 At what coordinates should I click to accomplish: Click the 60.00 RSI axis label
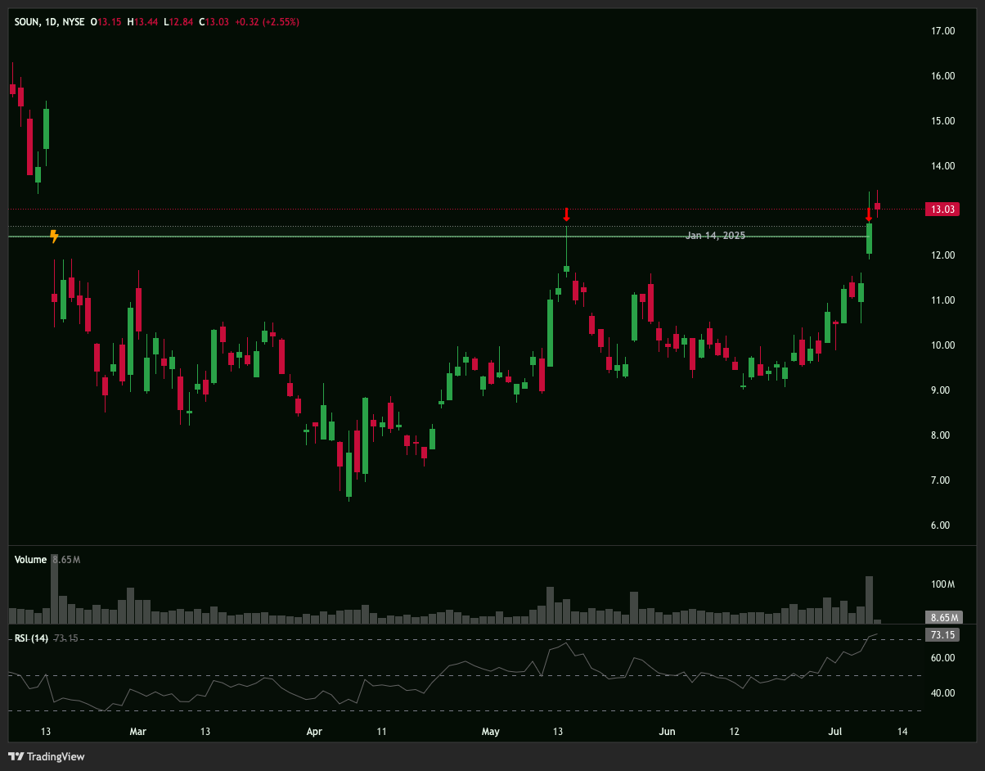[x=943, y=658]
